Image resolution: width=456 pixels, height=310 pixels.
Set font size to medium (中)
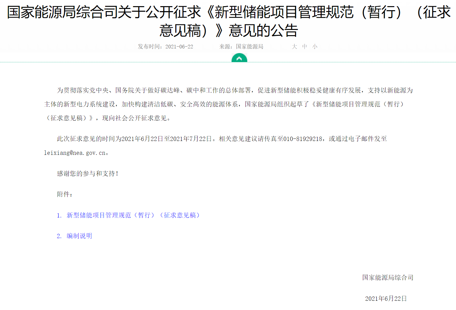[x=305, y=47]
